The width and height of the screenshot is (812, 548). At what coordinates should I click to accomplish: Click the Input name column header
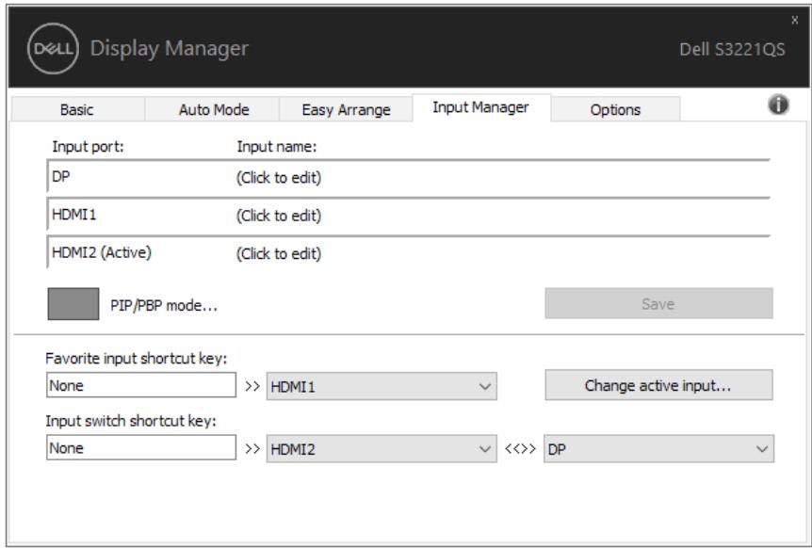pyautogui.click(x=277, y=147)
